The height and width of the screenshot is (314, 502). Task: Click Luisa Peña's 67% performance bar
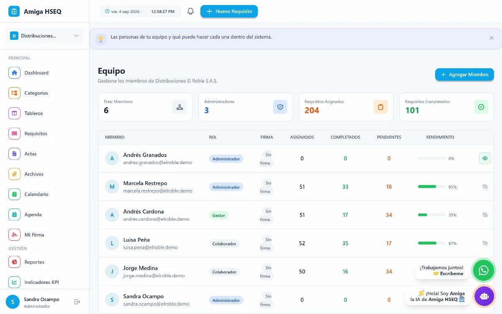pyautogui.click(x=432, y=243)
